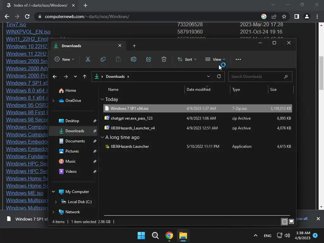Select the XB36Hazards Launcher application file

tap(197, 146)
